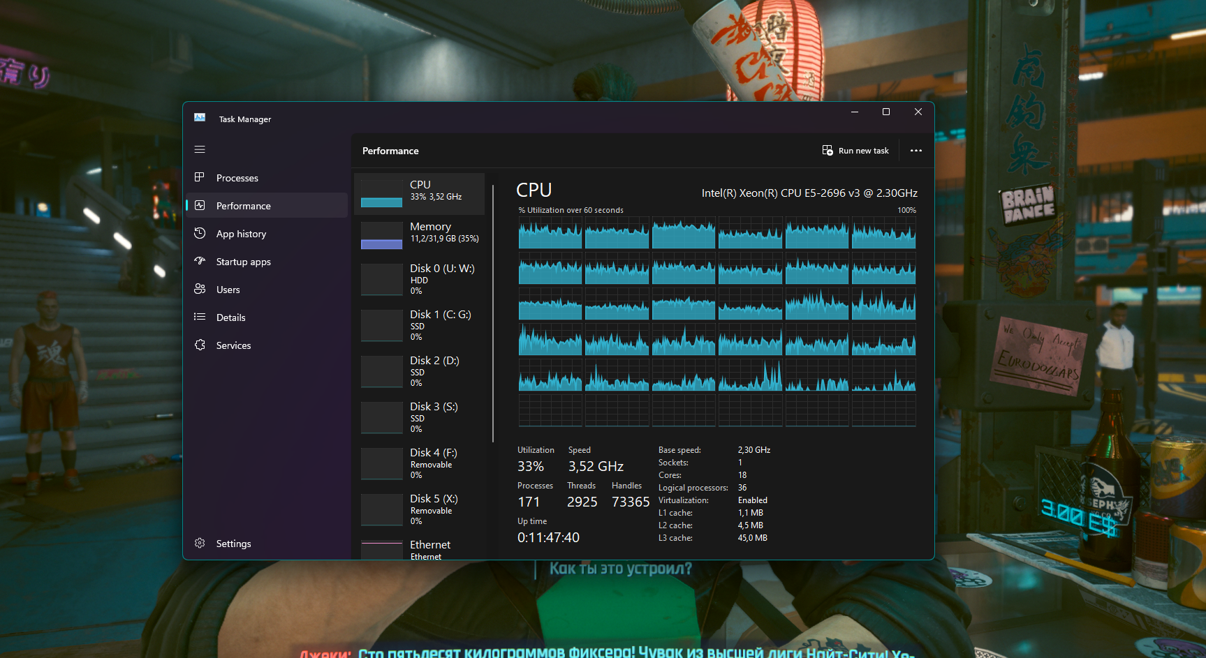Click the Processes count 171

pyautogui.click(x=529, y=502)
